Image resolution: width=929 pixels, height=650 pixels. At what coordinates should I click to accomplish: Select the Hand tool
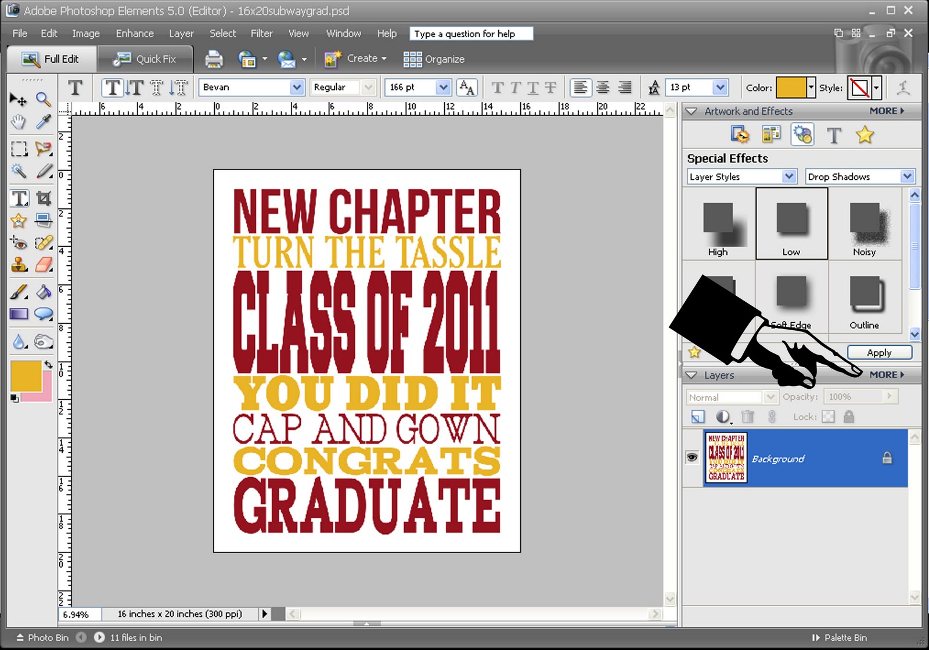click(x=19, y=122)
